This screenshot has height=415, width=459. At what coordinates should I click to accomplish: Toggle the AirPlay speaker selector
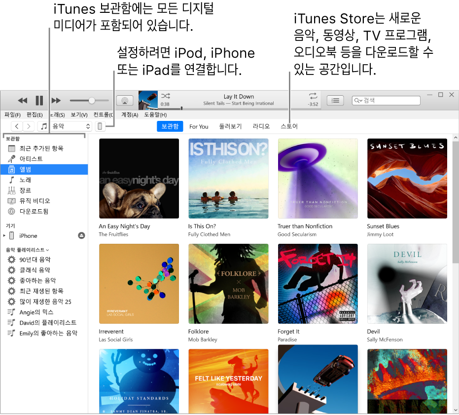pos(125,100)
